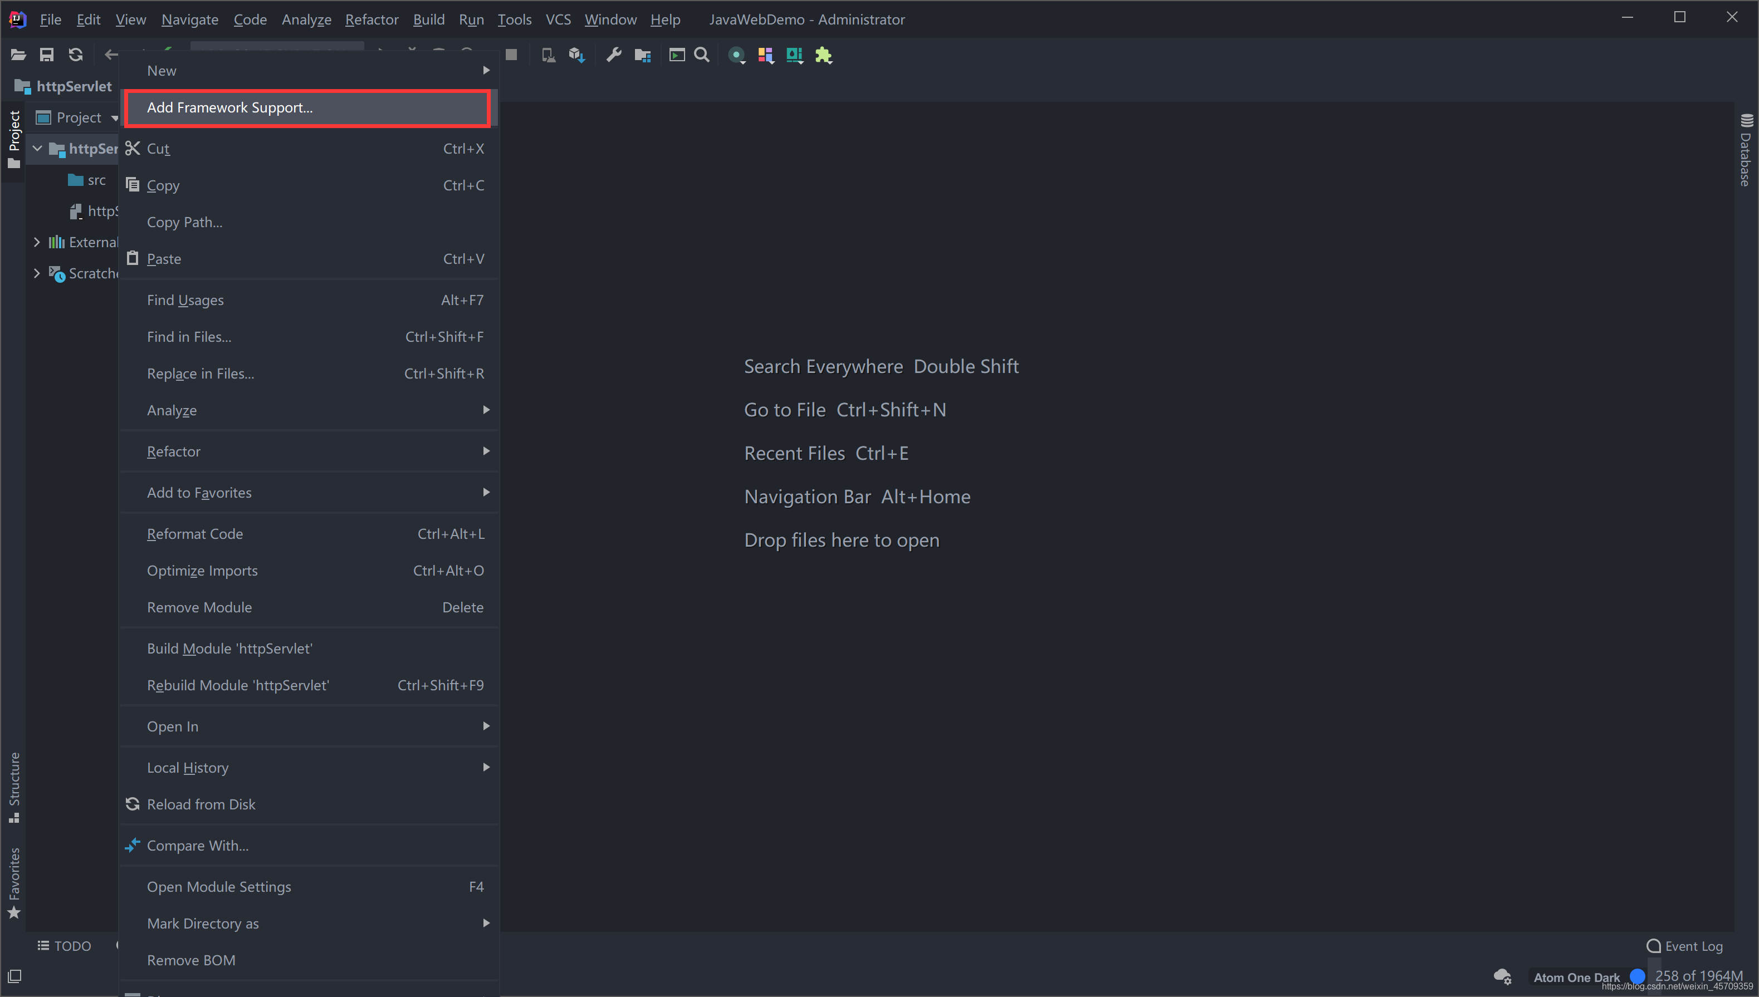
Task: Open the Navigate menu
Action: 190,19
